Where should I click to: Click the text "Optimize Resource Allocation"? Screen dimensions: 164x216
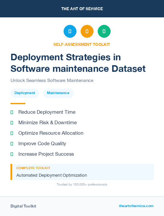pos(51,133)
